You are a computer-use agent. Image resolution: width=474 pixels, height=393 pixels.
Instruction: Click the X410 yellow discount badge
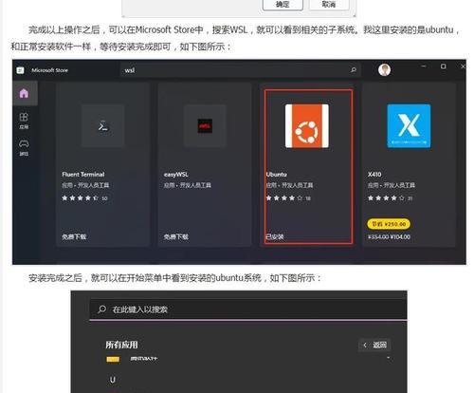389,224
